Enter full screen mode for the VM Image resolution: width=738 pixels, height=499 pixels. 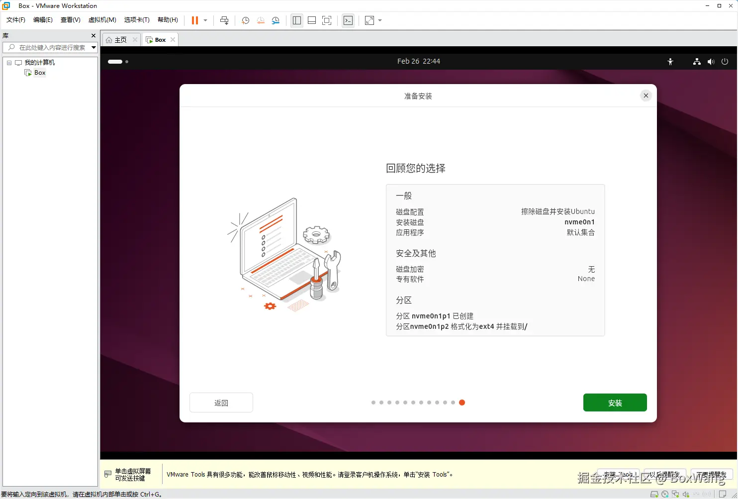coord(327,20)
